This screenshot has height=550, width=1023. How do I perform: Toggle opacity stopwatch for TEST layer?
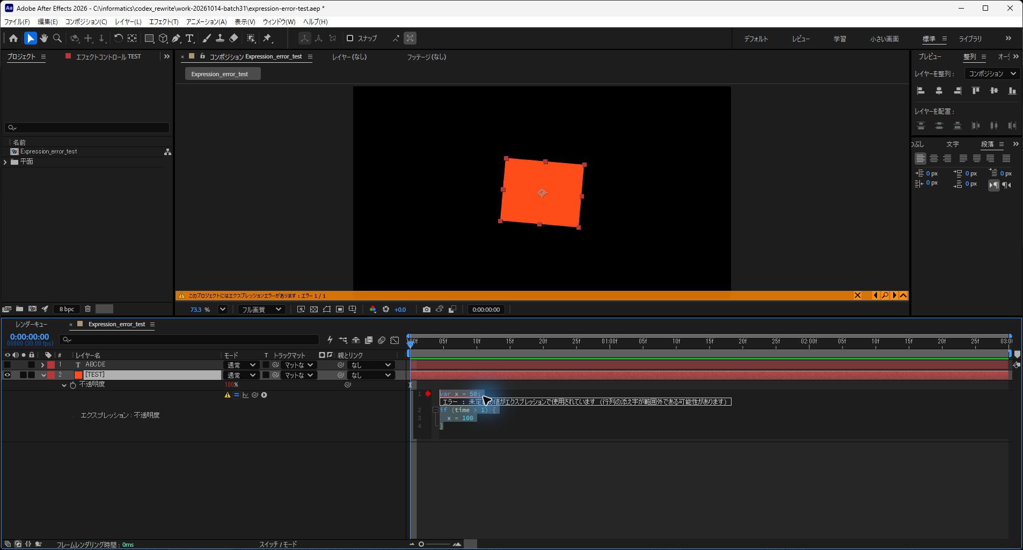point(73,385)
